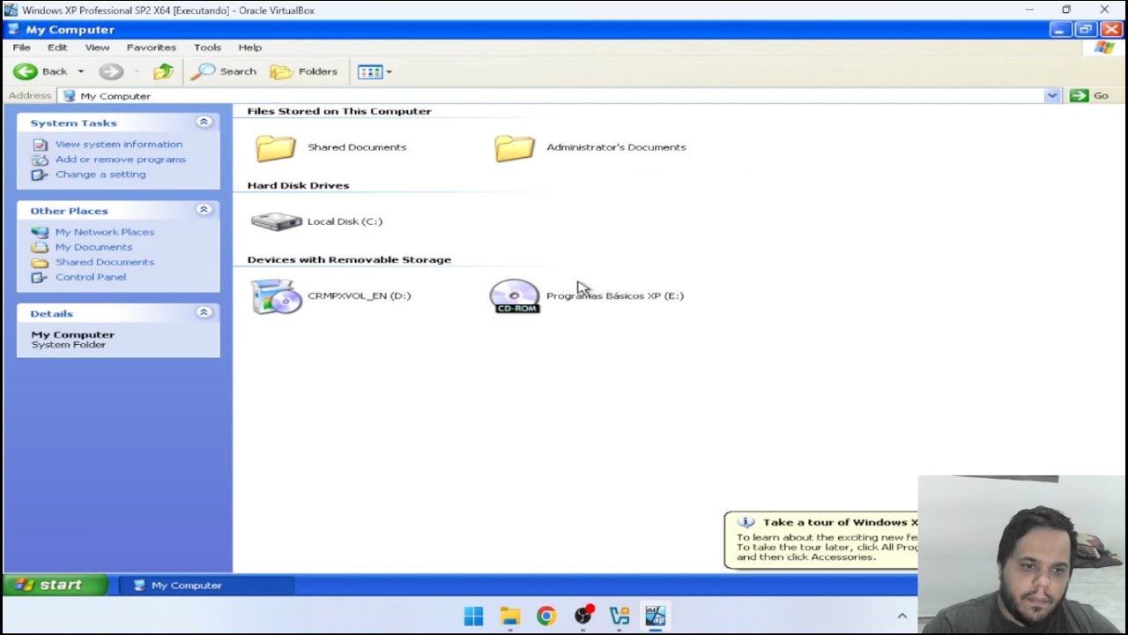Open the View menu

coord(97,47)
